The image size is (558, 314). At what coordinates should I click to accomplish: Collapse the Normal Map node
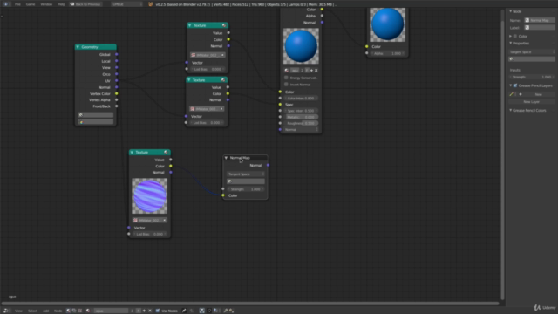pyautogui.click(x=226, y=157)
